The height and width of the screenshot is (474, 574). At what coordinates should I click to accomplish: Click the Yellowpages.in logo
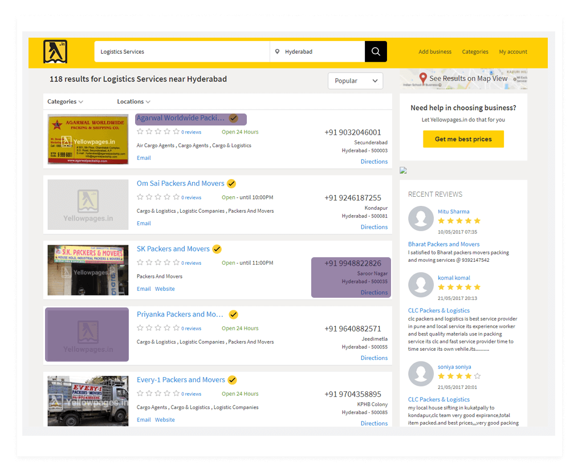(x=55, y=52)
